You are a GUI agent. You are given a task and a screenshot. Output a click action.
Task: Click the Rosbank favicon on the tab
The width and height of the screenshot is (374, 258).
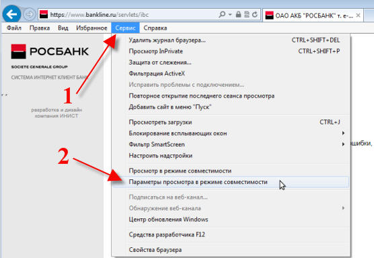(x=269, y=15)
